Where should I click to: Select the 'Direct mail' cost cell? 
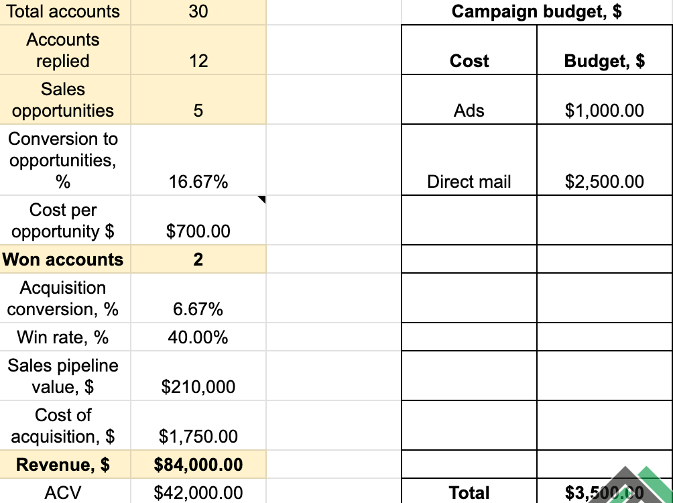(x=469, y=160)
